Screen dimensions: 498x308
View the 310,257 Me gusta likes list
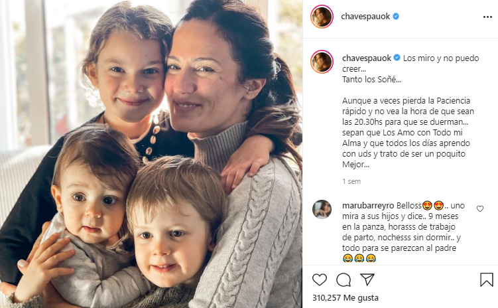[345, 298]
